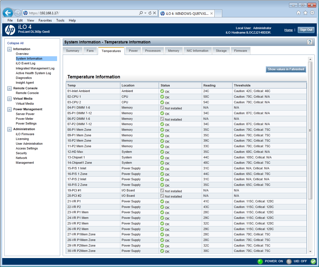Open Integrated Management Log in sidebar
319x267 pixels.
pos(35,68)
